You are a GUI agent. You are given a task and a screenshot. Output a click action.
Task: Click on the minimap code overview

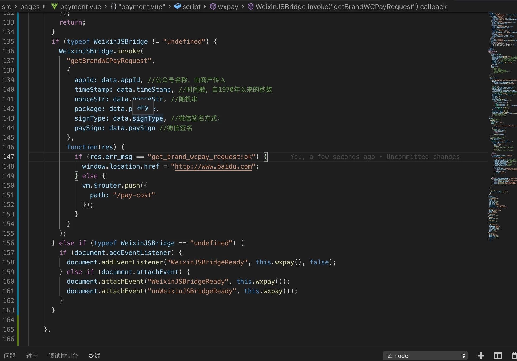tap(502, 107)
